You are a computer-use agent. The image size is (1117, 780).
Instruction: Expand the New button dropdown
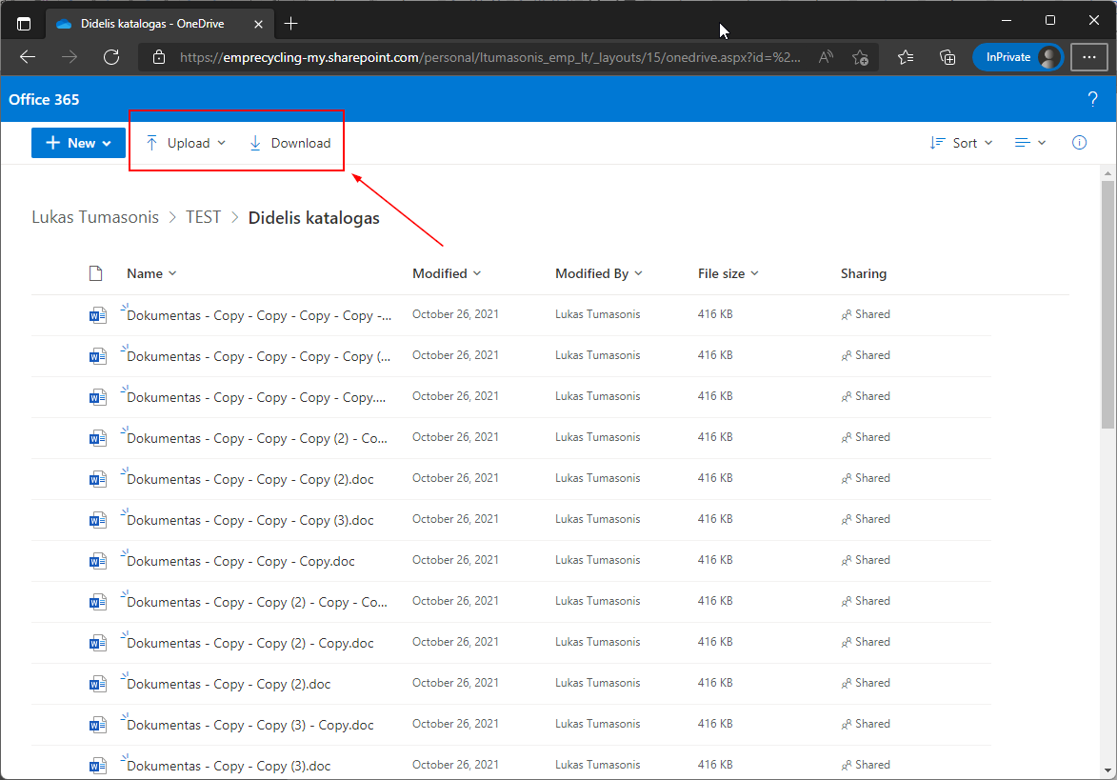point(78,143)
